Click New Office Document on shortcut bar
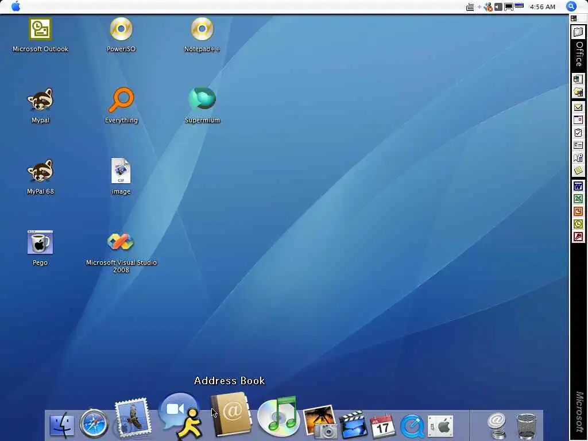This screenshot has height=441, width=588. (x=578, y=79)
